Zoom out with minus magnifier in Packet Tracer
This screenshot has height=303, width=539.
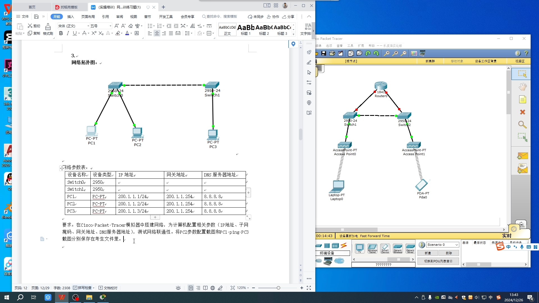click(x=403, y=53)
